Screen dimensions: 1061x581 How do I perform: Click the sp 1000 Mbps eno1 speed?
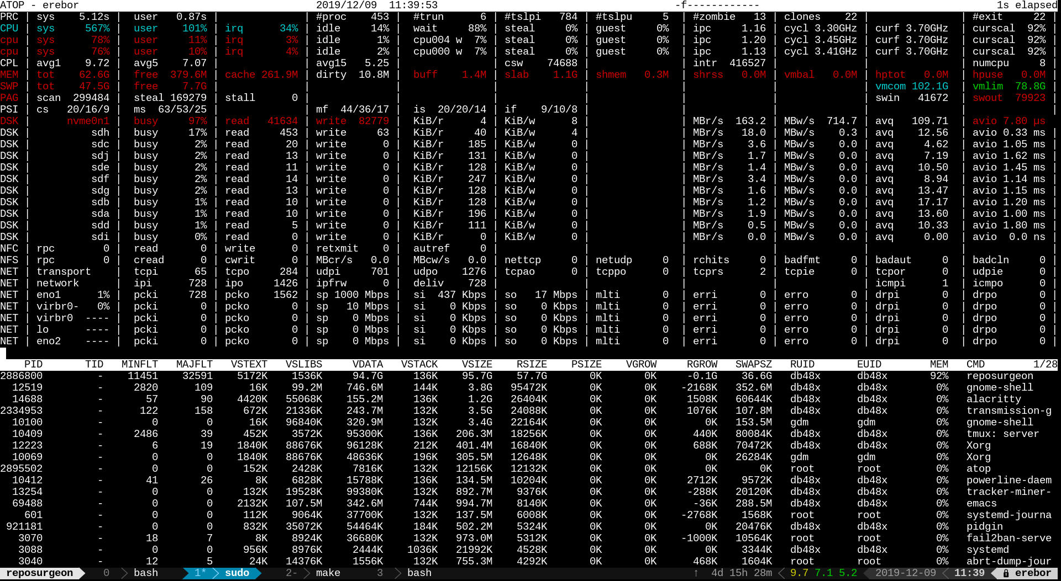point(353,295)
